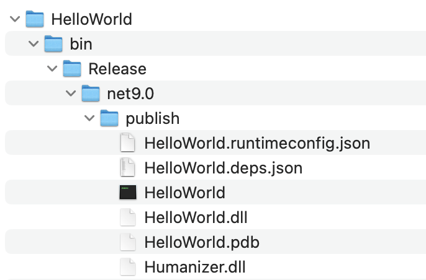Click the Humanizer.dll file icon

(x=127, y=267)
